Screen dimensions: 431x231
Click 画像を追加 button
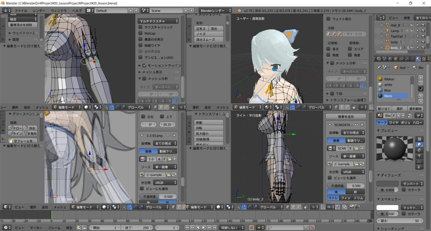coord(346,117)
